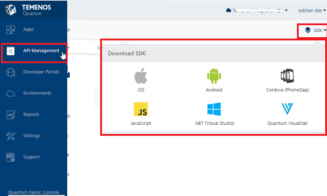Open the Apps section in the sidebar
Image resolution: width=327 pixels, height=196 pixels.
tap(34, 30)
